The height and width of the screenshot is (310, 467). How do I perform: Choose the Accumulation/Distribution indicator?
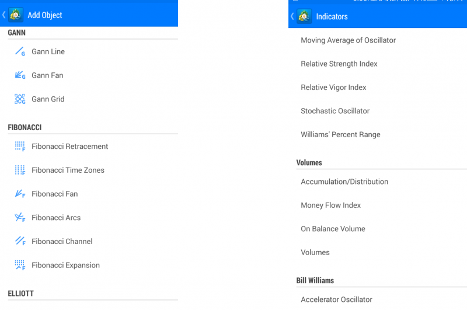click(x=344, y=182)
